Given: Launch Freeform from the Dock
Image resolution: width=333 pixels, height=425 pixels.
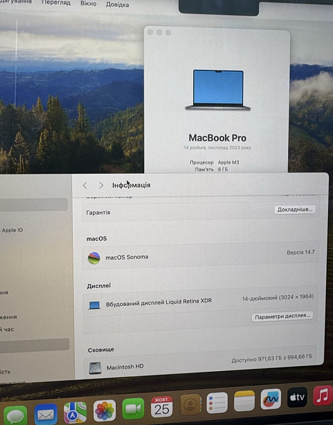Looking at the screenshot, I should (271, 399).
